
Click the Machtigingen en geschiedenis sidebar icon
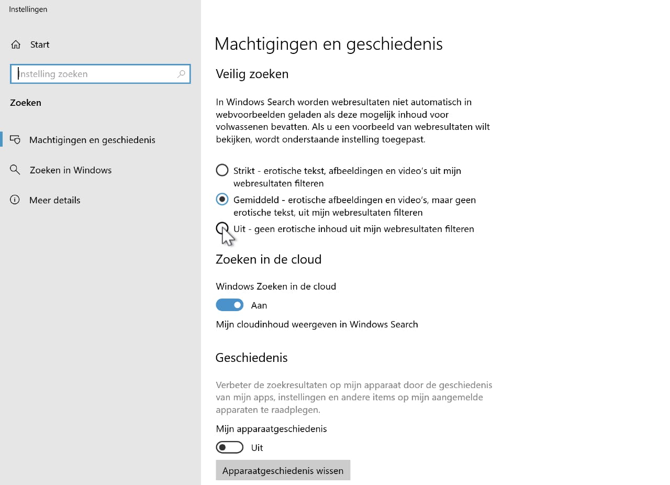pos(15,140)
